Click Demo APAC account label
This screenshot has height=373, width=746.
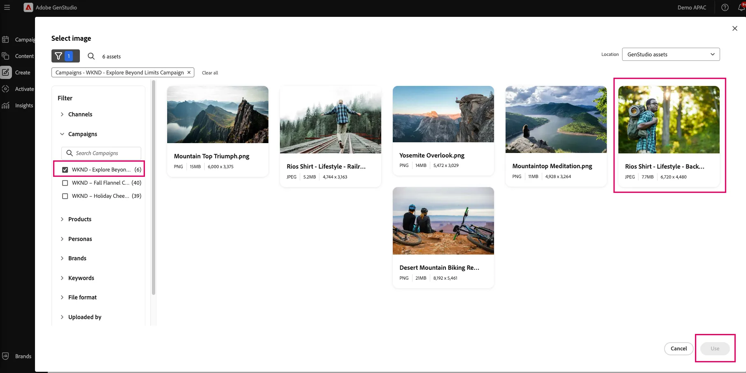(x=692, y=7)
